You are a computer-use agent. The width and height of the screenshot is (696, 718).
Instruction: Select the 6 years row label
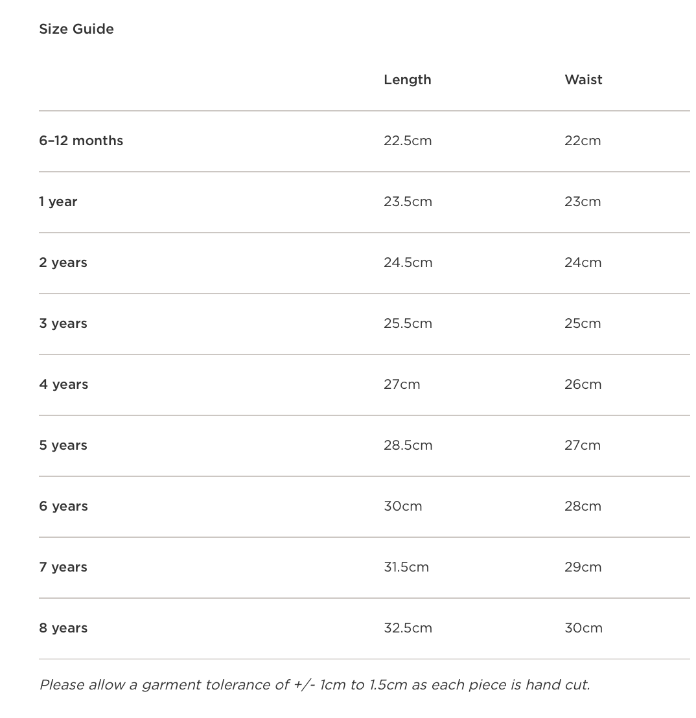click(x=64, y=506)
